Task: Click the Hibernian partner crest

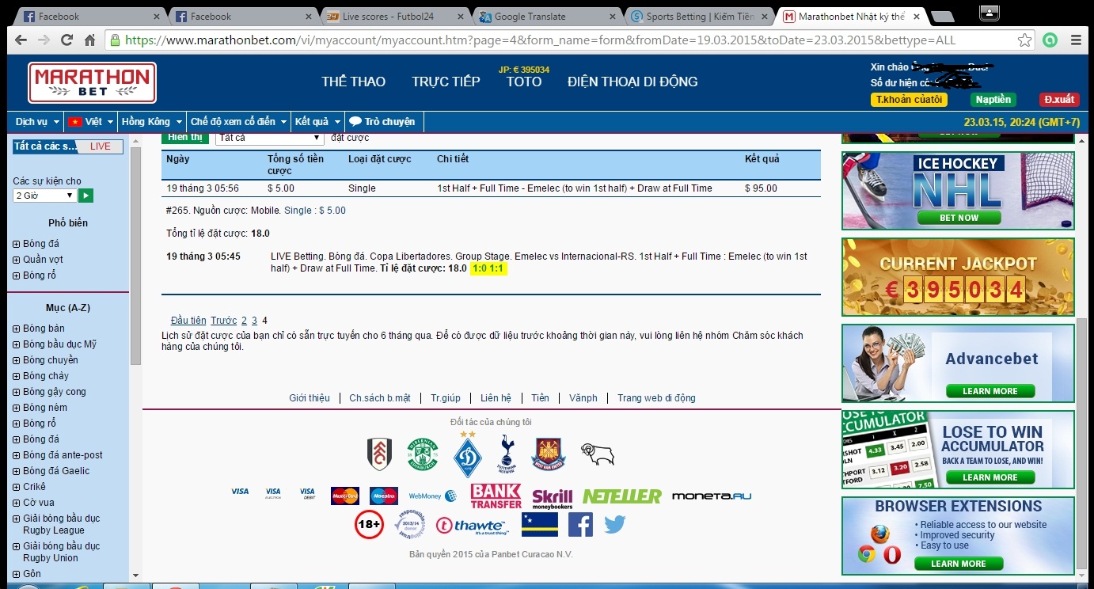Action: 423,454
